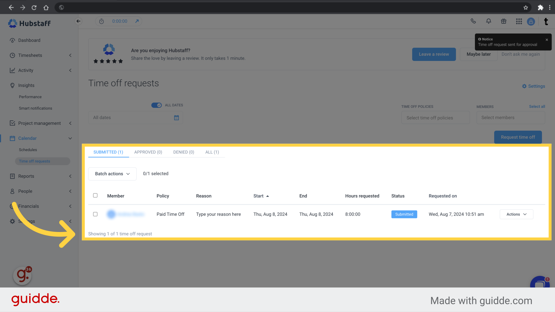Click the timer stopwatch icon
This screenshot has height=312, width=555.
[101, 21]
